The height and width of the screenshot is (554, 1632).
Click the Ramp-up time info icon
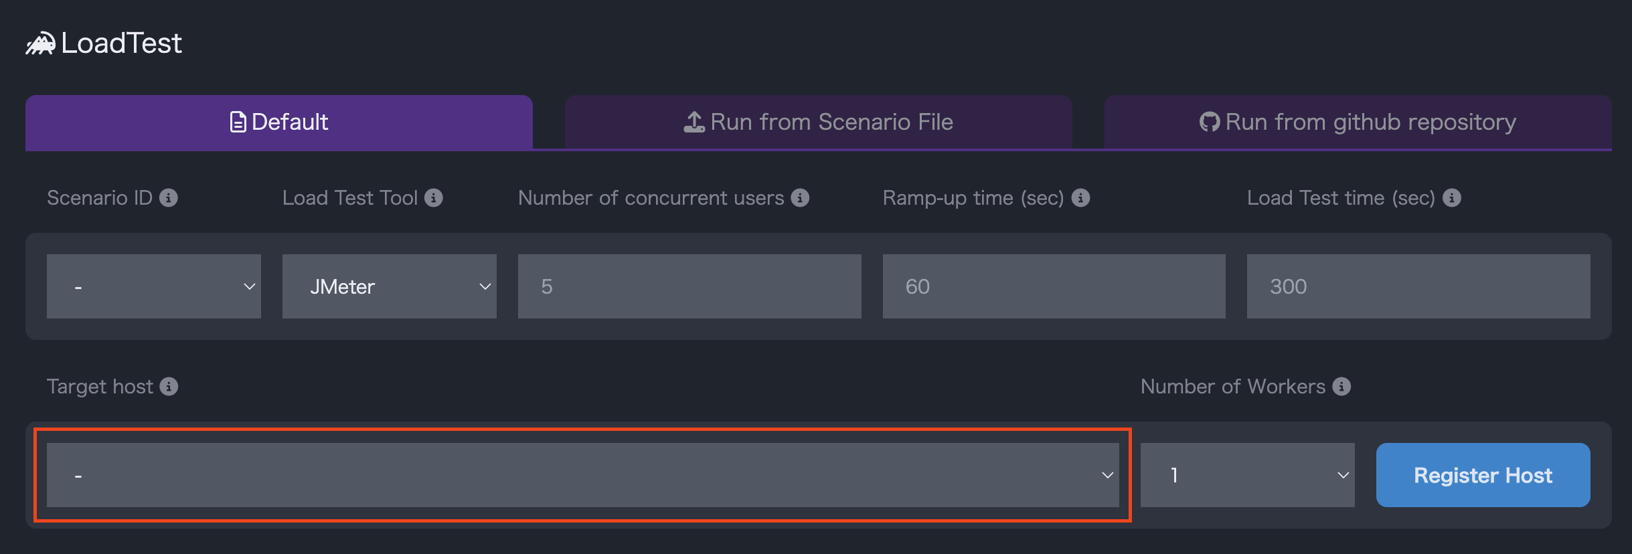[x=1080, y=198]
